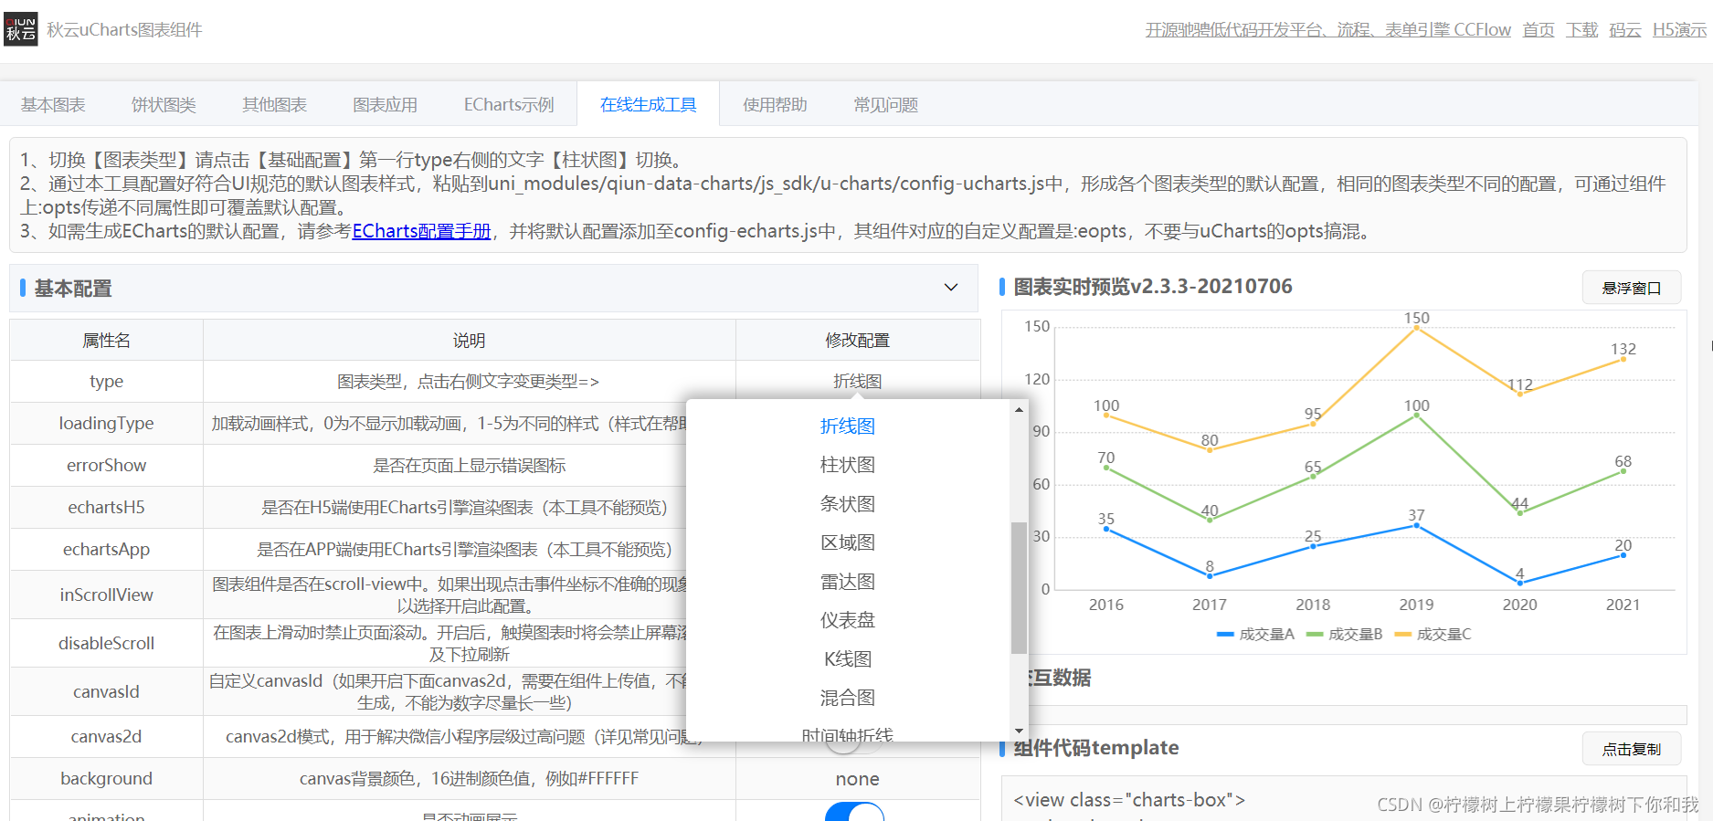Click the 属性名 column header
The height and width of the screenshot is (821, 1713).
106,341
